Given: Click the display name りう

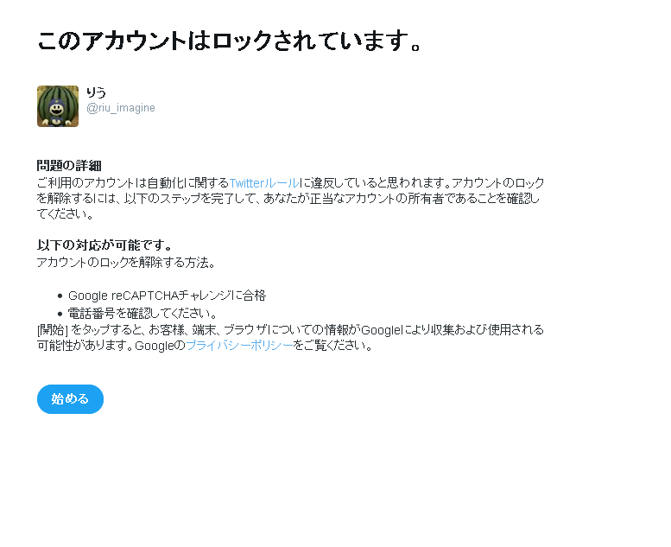Looking at the screenshot, I should 96,92.
